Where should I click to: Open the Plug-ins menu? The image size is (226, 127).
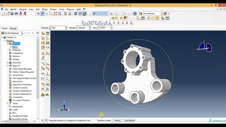pos(70,9)
